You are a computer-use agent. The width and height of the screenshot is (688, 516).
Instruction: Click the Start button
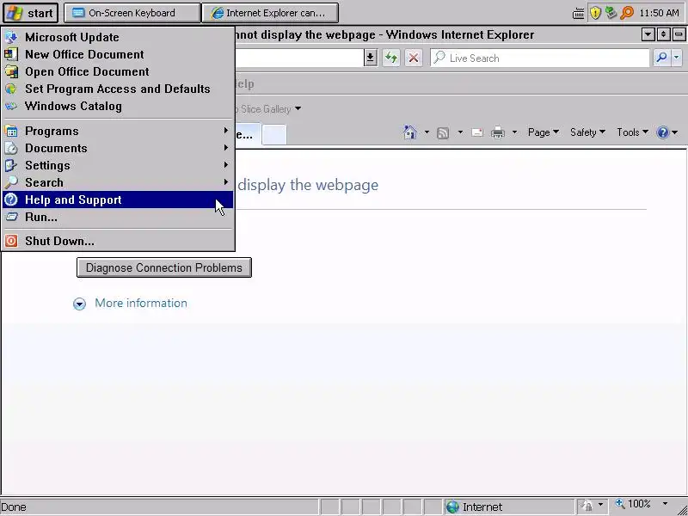coord(30,13)
